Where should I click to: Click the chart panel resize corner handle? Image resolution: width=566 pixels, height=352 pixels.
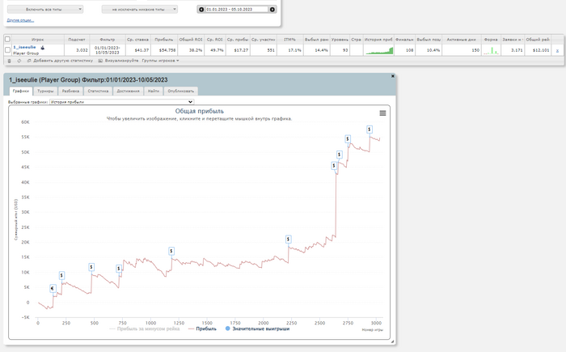[393, 341]
